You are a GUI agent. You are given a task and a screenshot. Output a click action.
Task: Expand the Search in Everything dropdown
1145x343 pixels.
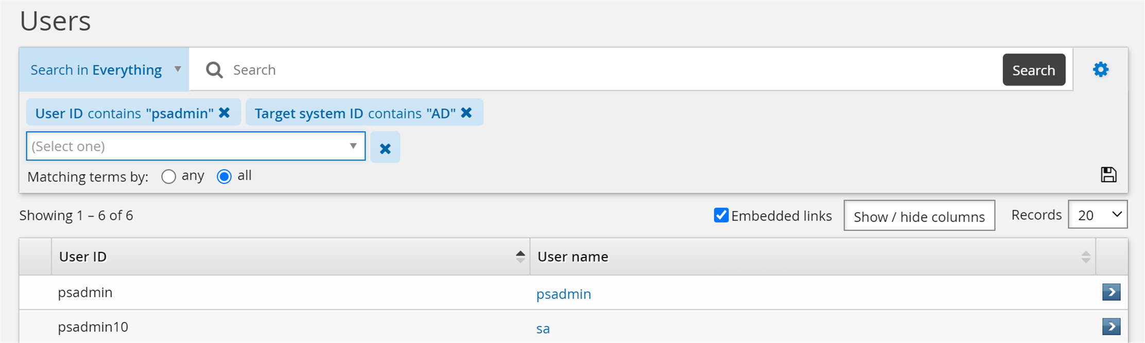pyautogui.click(x=105, y=69)
